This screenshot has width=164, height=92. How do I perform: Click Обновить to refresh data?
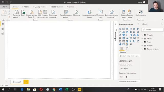(x=76, y=13)
